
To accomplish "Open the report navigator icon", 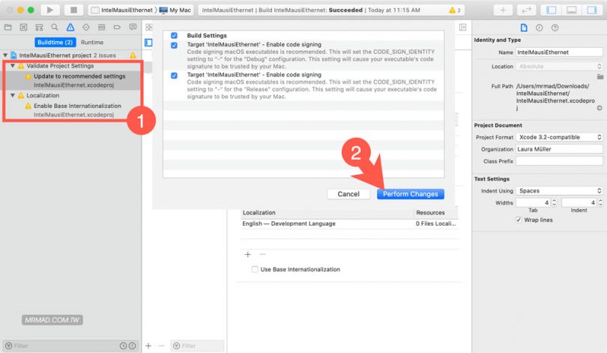I will point(133,27).
